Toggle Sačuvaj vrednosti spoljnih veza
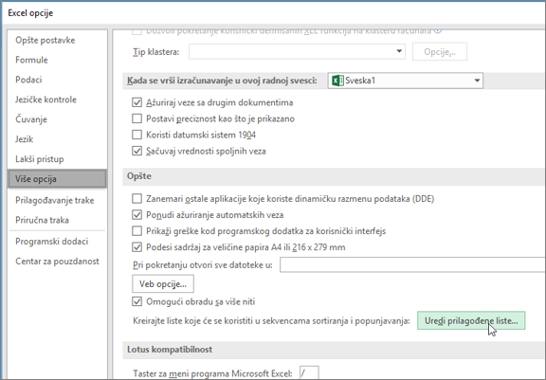 [136, 151]
